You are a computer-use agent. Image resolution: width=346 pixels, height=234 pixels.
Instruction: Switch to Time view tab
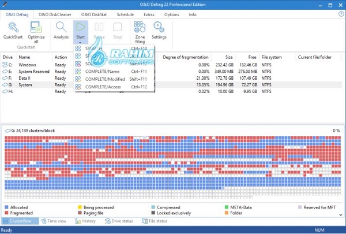(54, 221)
